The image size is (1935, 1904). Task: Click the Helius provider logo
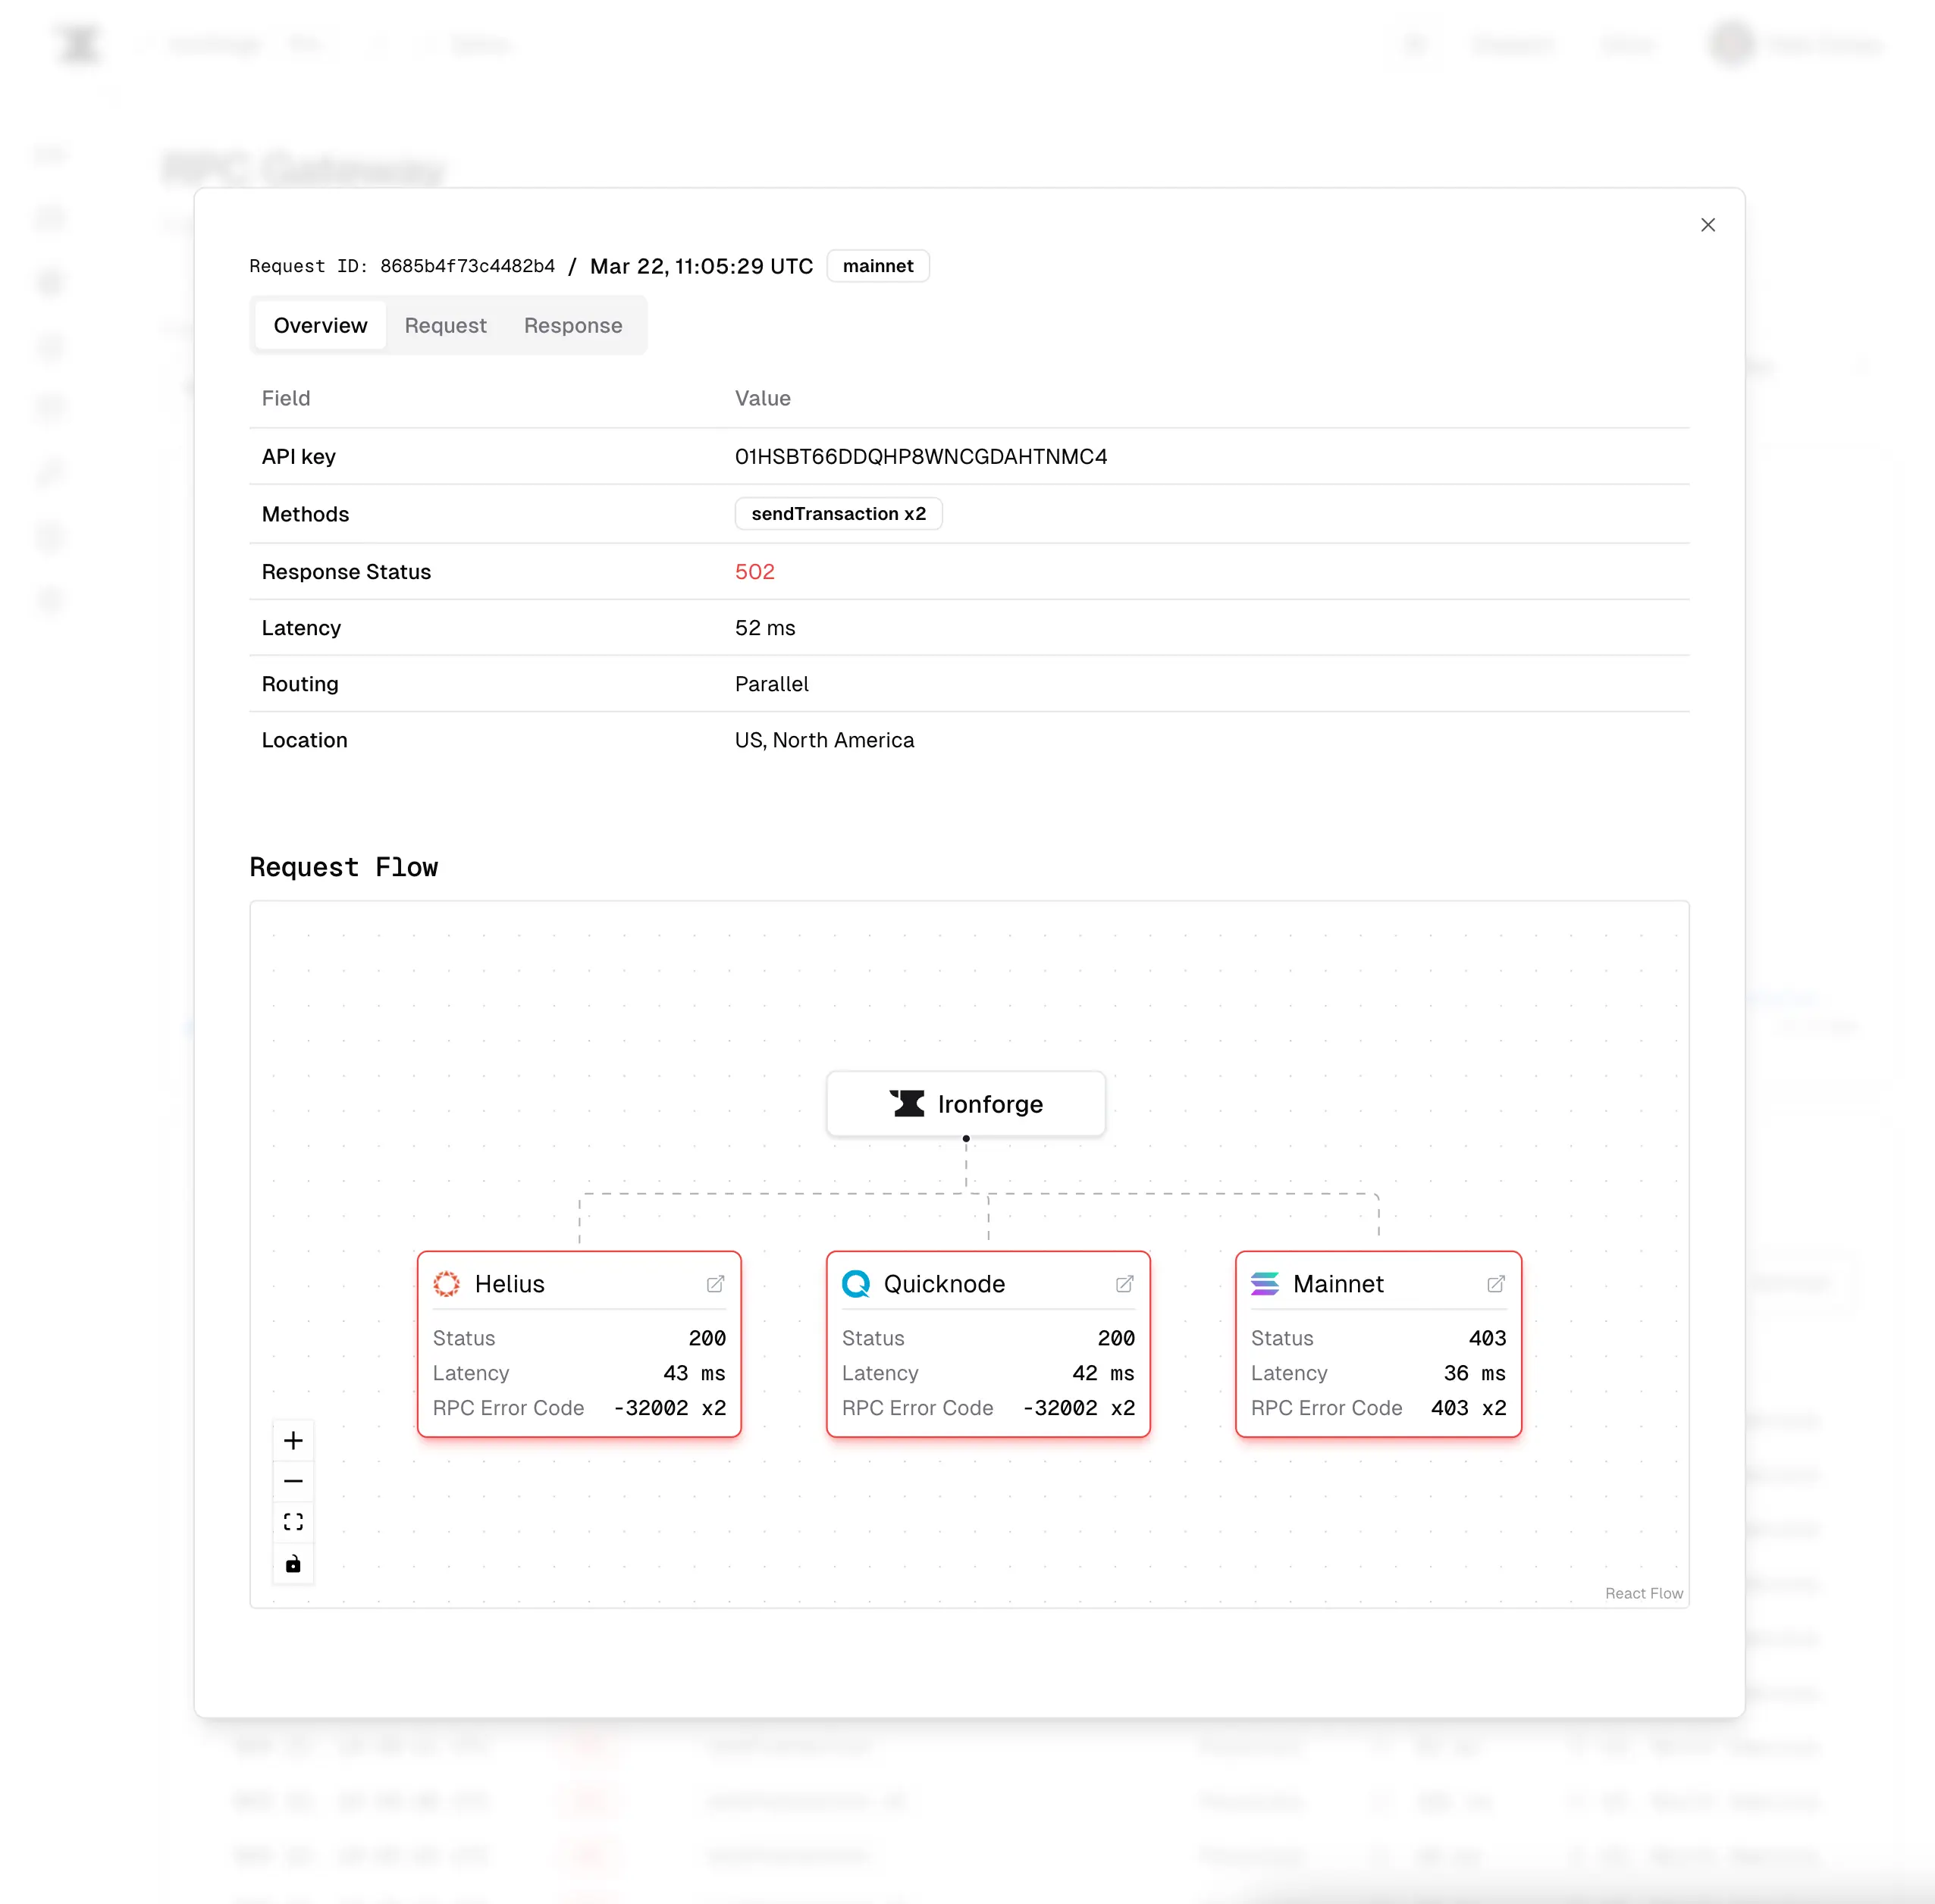click(447, 1284)
